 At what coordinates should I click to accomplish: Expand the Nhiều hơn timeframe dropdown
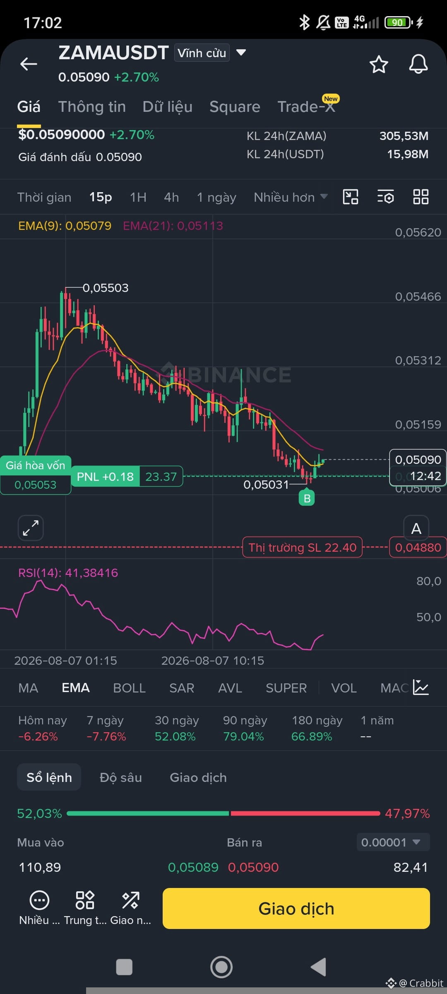291,197
